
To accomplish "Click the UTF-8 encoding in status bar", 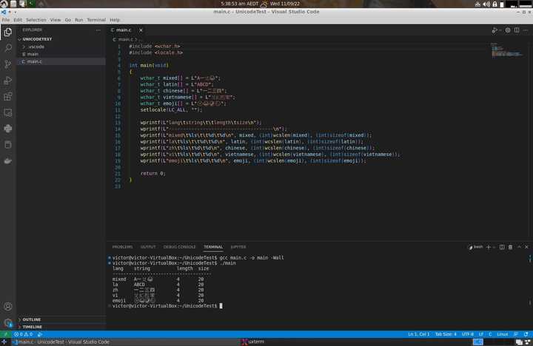I will click(468, 334).
